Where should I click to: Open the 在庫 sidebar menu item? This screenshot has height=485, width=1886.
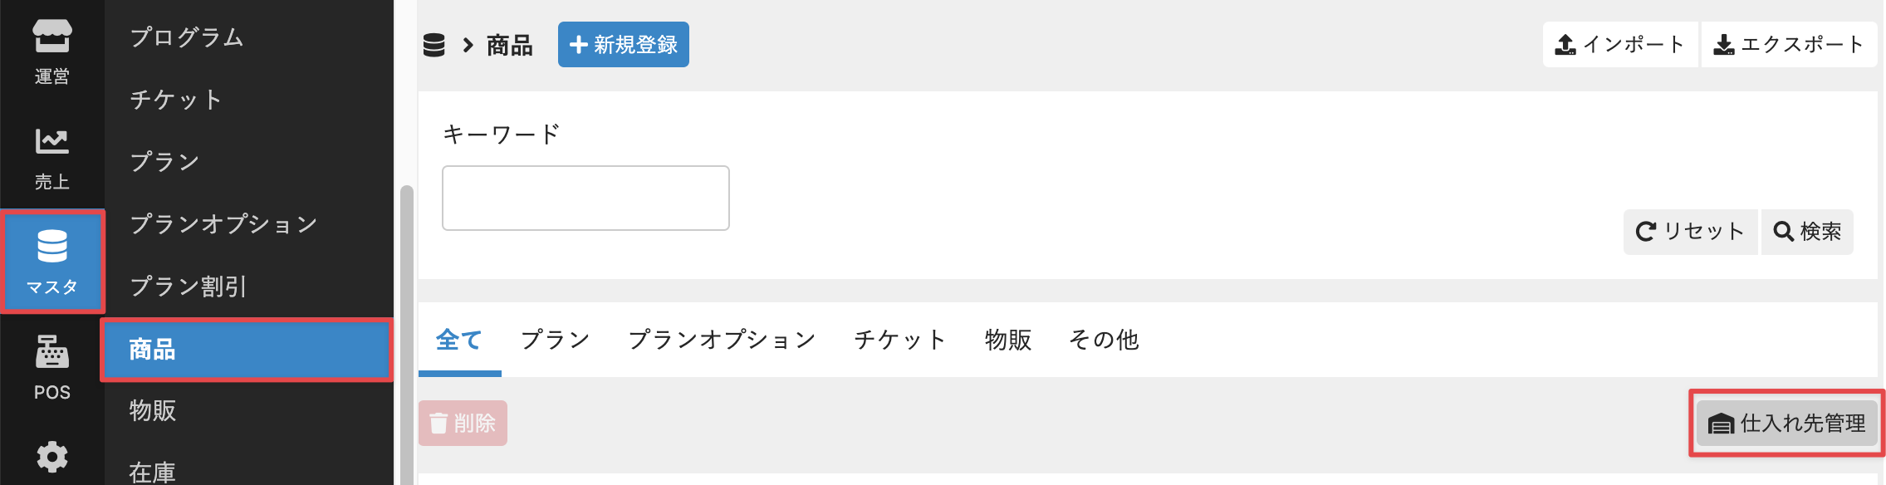tap(153, 472)
